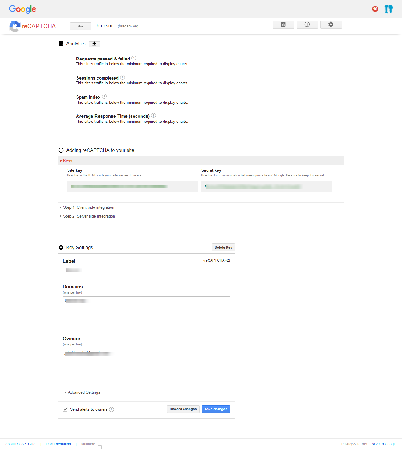Download analytics data with download icon
Image resolution: width=402 pixels, height=450 pixels.
pyautogui.click(x=94, y=44)
